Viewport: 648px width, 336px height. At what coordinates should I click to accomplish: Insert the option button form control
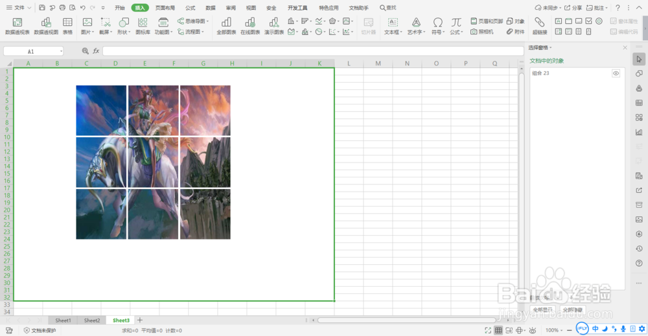click(x=599, y=21)
